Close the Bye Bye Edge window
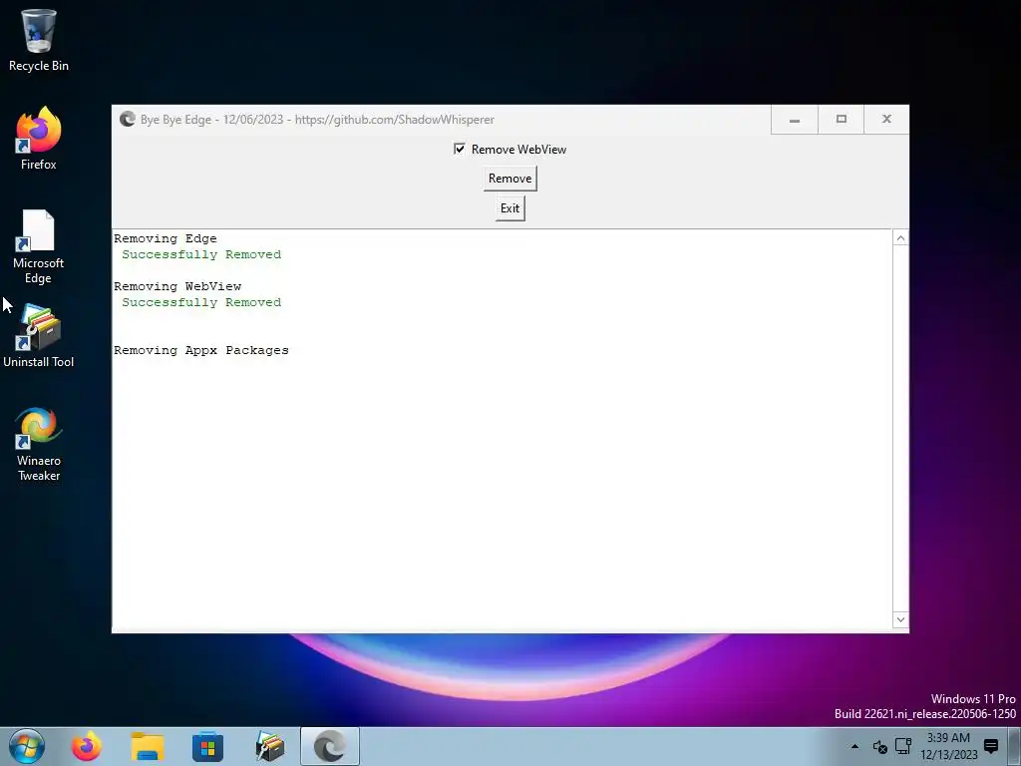The height and width of the screenshot is (766, 1021). click(x=886, y=120)
